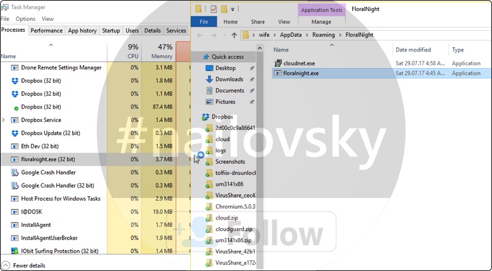This screenshot has width=492, height=271.
Task: Click the Drone Remote Settings Manager icon
Action: pos(15,67)
